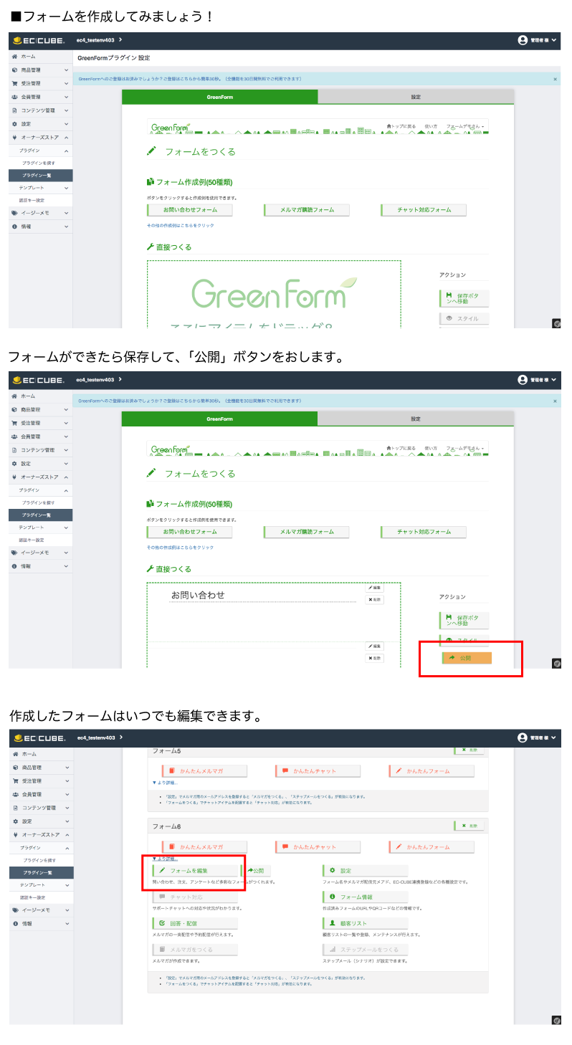Image resolution: width=572 pixels, height=1045 pixels.
Task: Select the GreenForm tab in the first screenshot
Action: click(x=219, y=97)
